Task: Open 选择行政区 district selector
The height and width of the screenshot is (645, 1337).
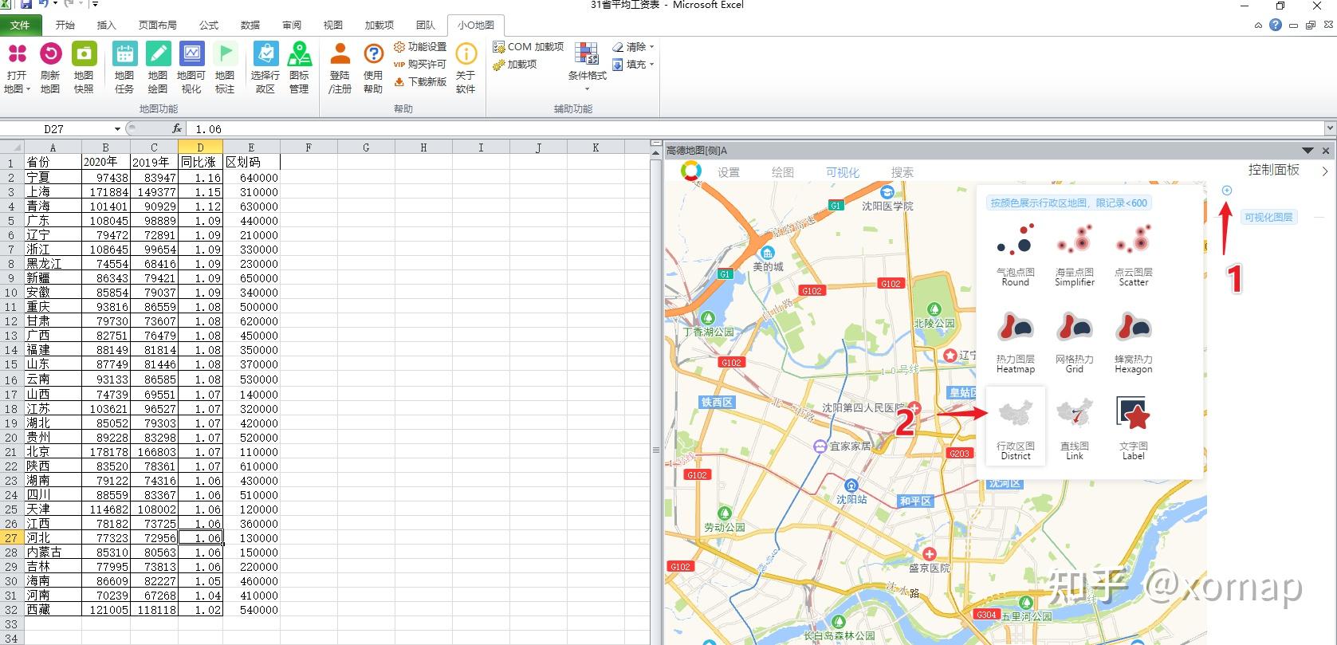Action: (x=265, y=69)
